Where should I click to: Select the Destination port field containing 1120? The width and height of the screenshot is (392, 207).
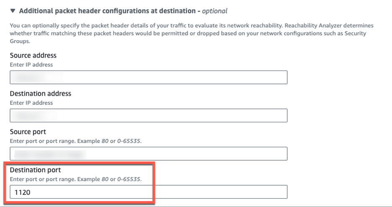pos(148,192)
